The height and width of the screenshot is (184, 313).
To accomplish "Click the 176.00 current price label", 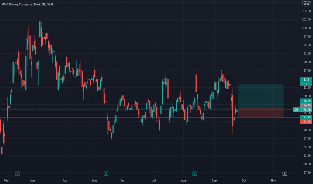I will coord(306,110).
